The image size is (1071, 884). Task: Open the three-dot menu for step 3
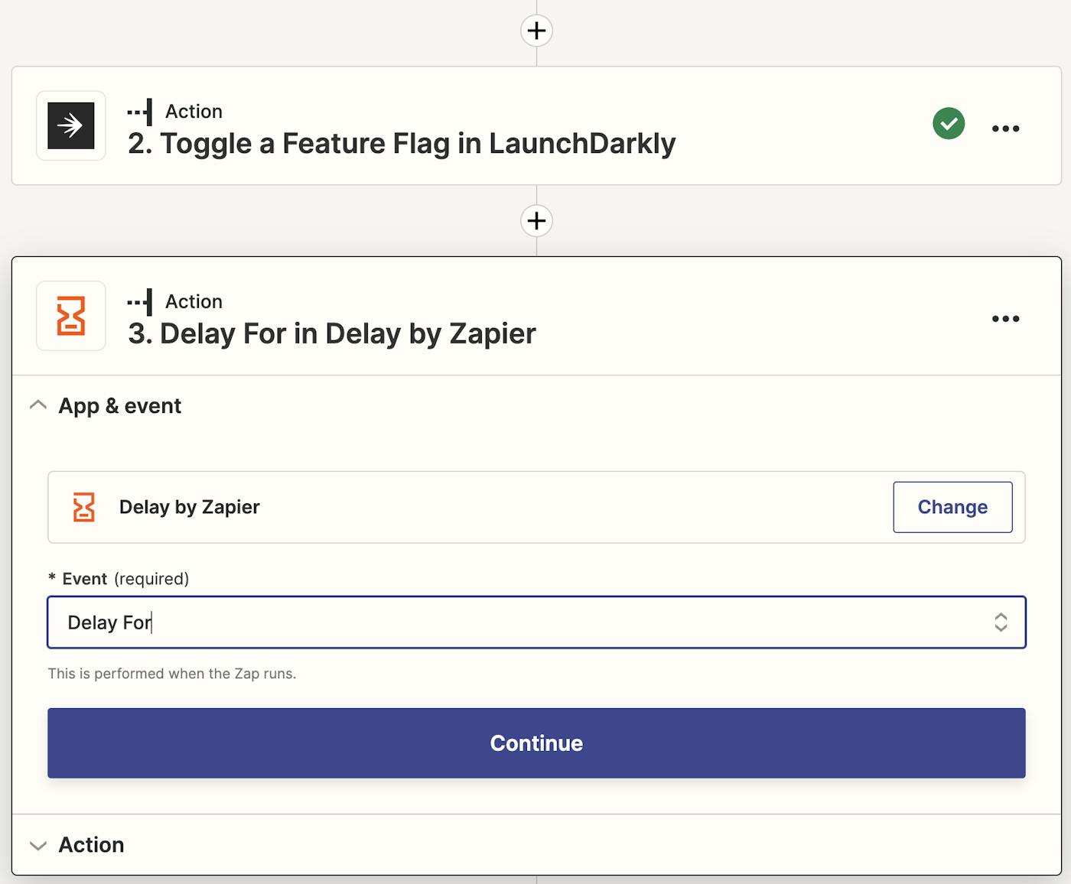point(1005,318)
